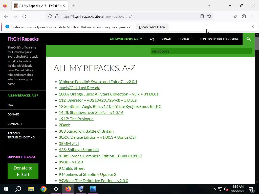The image size is (259, 194).
Task: Open network status tray icon
Action: tap(220, 189)
